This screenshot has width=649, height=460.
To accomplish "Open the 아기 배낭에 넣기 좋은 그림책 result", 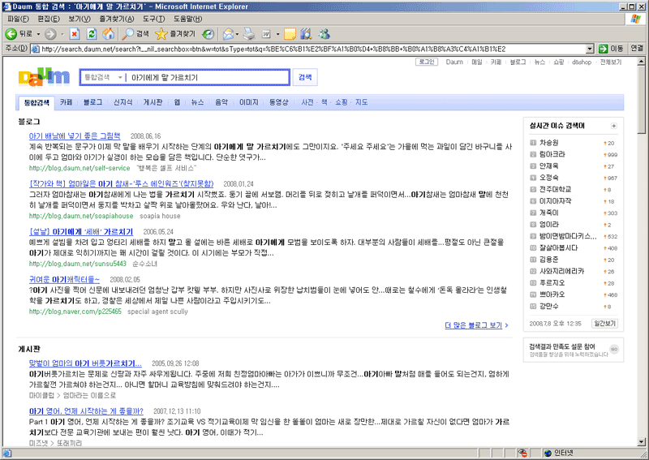I will [75, 135].
